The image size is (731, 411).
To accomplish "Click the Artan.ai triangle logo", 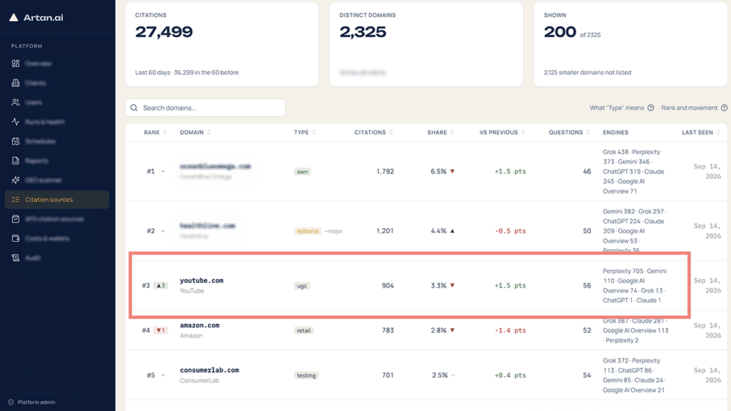I will pyautogui.click(x=14, y=17).
